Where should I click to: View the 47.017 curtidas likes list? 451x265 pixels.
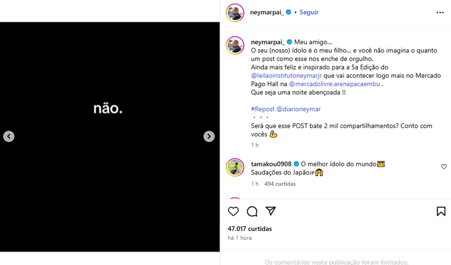[x=250, y=229]
